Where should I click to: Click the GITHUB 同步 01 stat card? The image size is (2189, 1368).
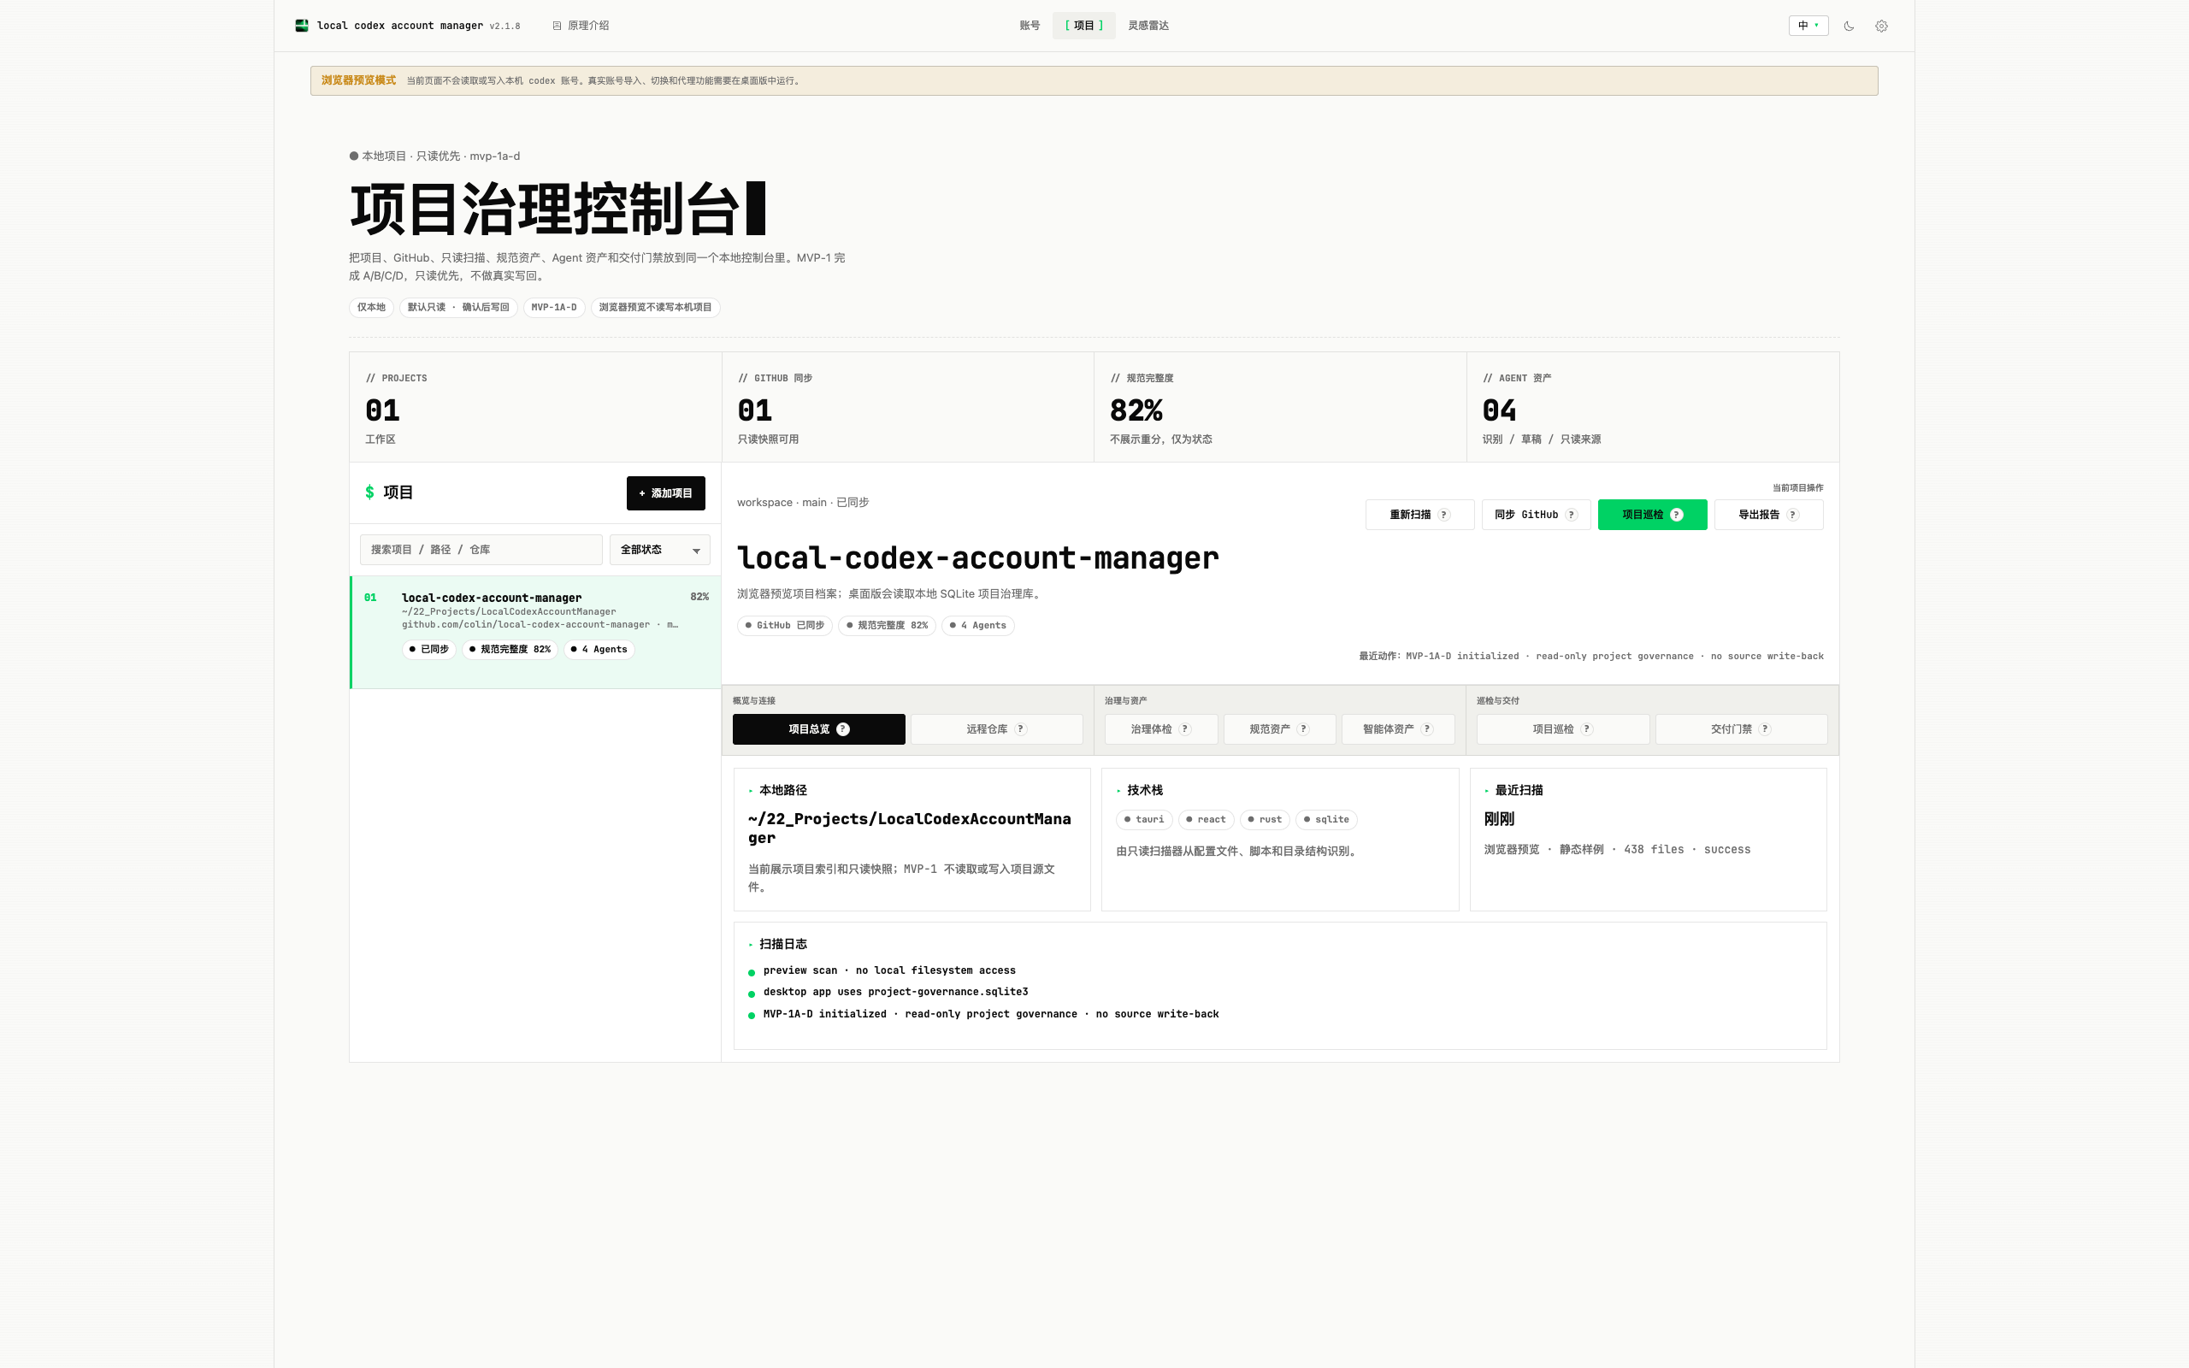pyautogui.click(x=908, y=407)
